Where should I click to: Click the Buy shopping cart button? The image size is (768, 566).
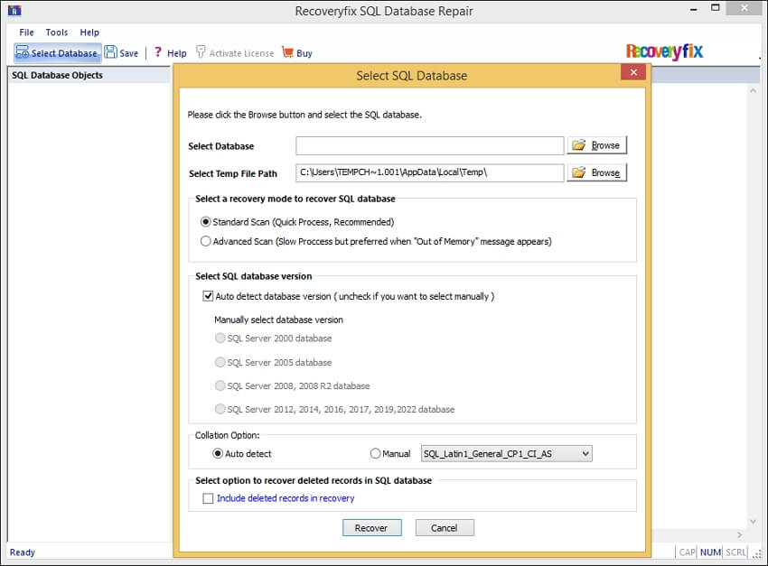point(297,53)
